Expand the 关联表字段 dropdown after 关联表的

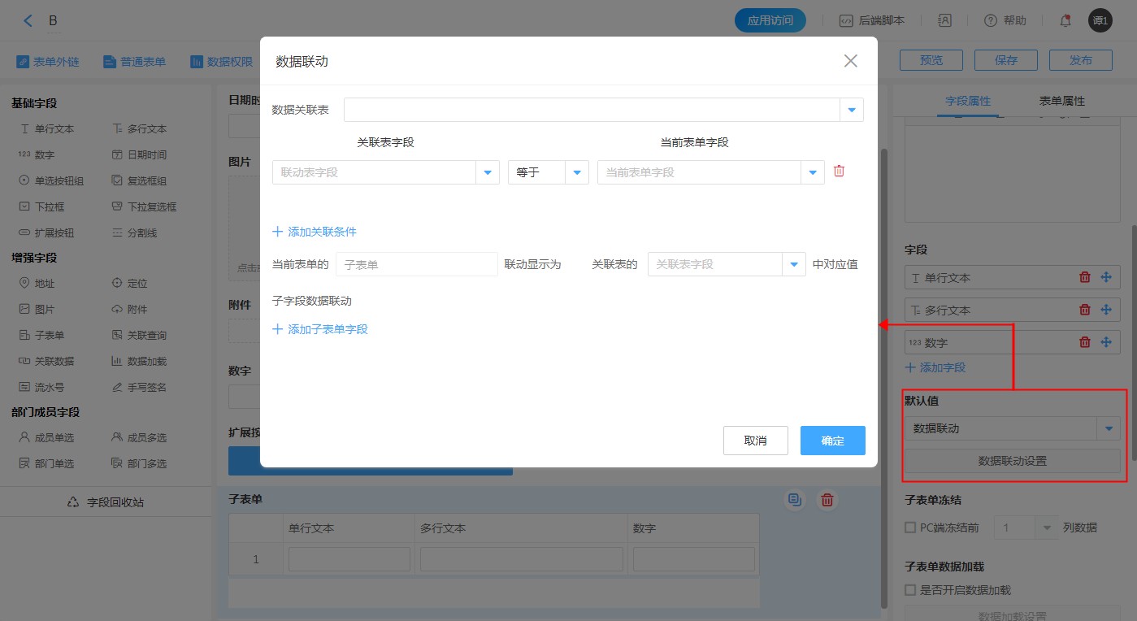pos(793,264)
